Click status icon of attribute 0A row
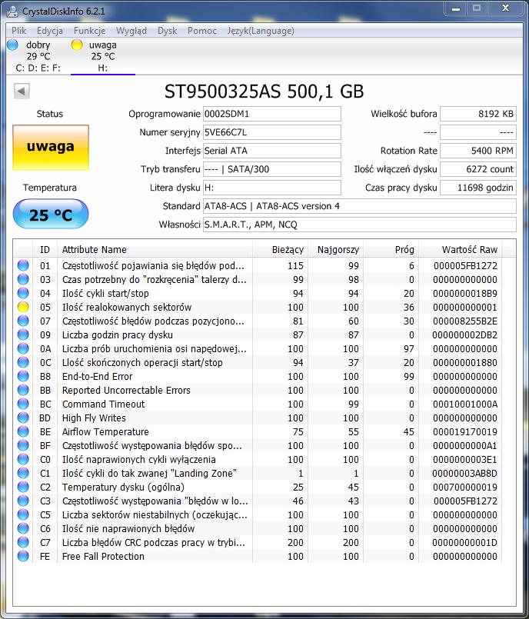Image resolution: width=529 pixels, height=619 pixels. click(x=23, y=348)
